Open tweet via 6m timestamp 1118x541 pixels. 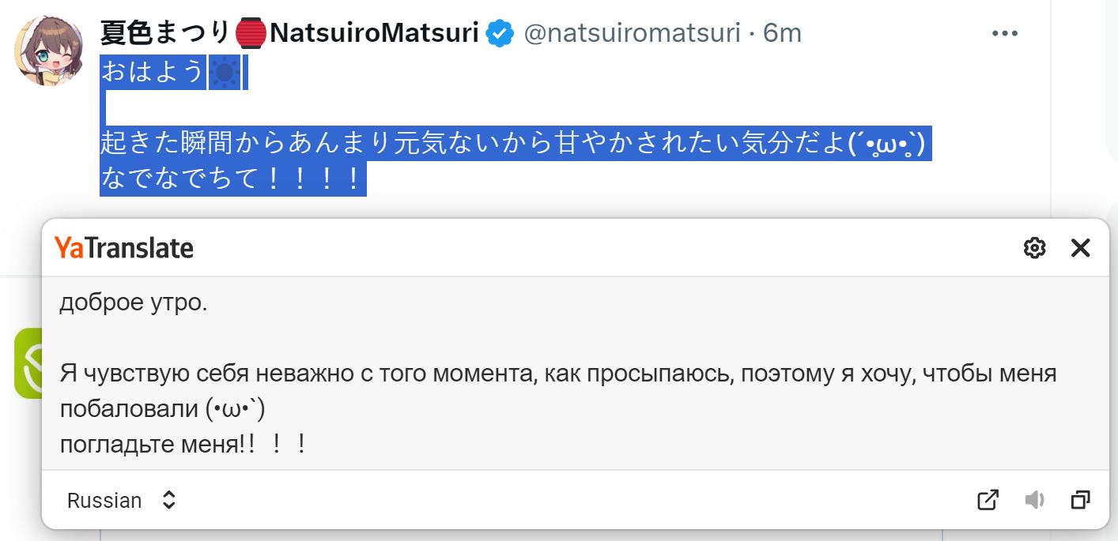click(782, 33)
